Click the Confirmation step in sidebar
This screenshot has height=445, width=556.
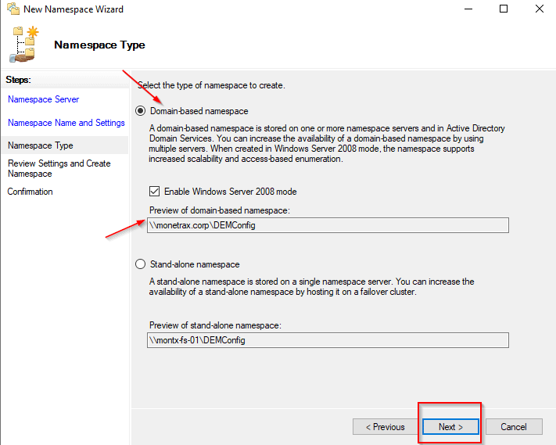[x=30, y=192]
